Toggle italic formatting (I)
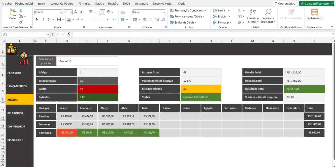The image size is (335, 167). coord(43,20)
